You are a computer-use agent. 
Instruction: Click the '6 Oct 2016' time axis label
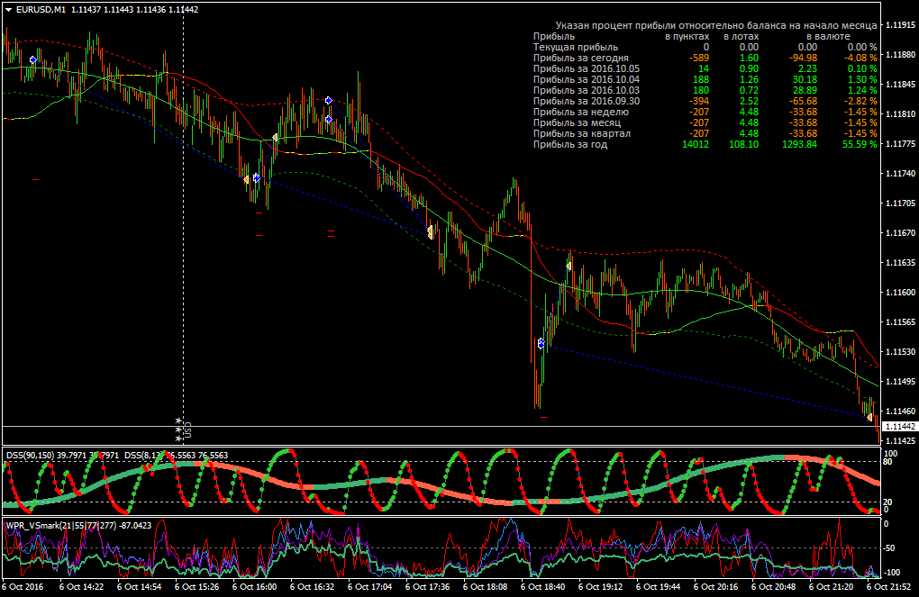23,586
